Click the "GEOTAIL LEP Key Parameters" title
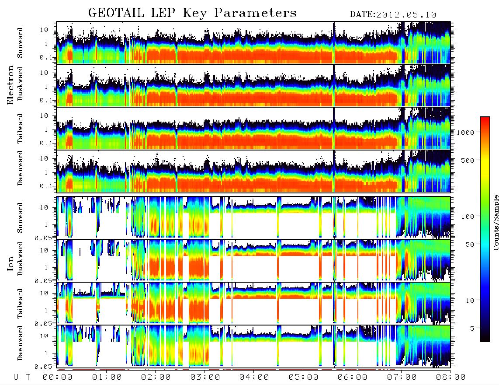Viewport: 499px width, 385px height. point(192,13)
